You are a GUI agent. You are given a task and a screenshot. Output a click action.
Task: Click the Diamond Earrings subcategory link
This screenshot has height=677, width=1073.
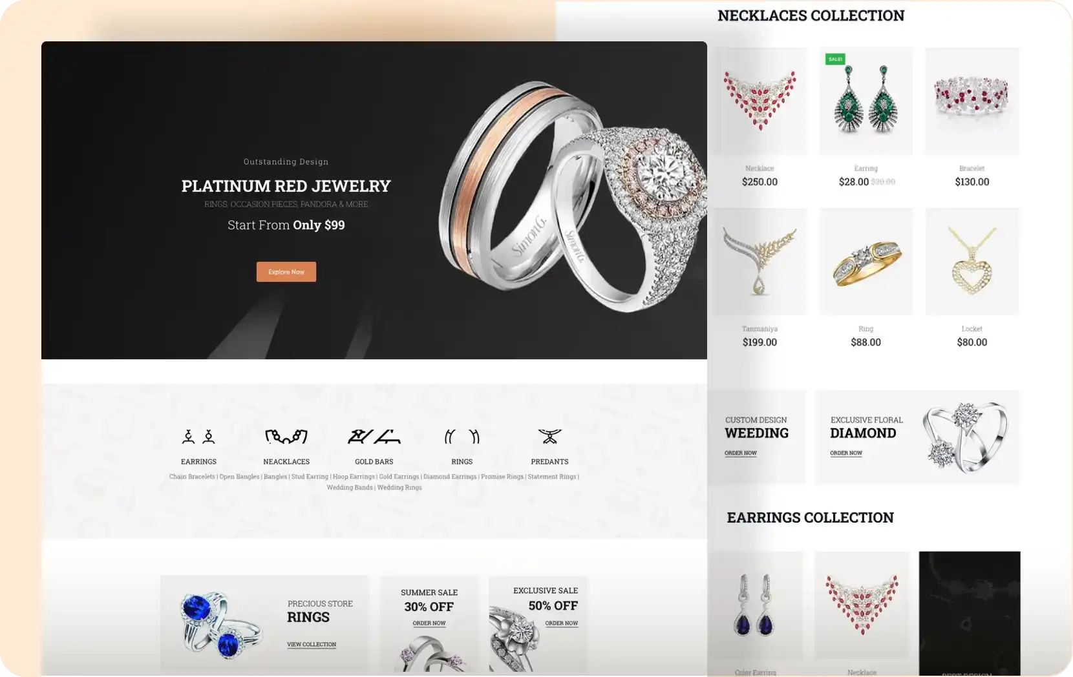(450, 477)
